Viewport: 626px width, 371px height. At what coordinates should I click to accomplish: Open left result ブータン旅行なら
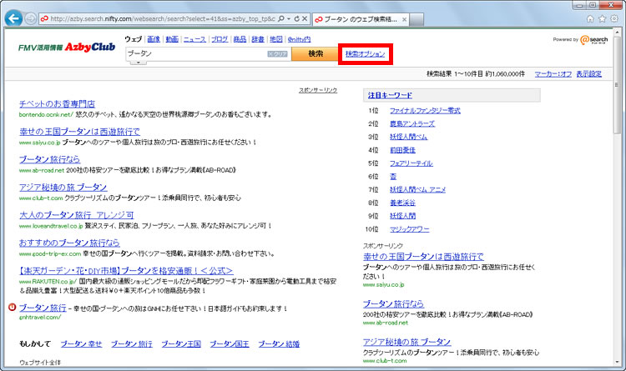coord(49,159)
